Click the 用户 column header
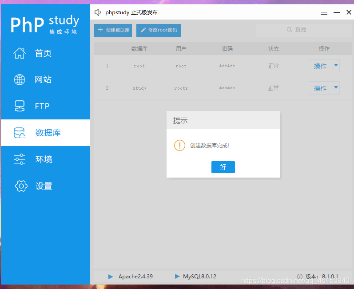This screenshot has height=289, width=354. pos(181,48)
